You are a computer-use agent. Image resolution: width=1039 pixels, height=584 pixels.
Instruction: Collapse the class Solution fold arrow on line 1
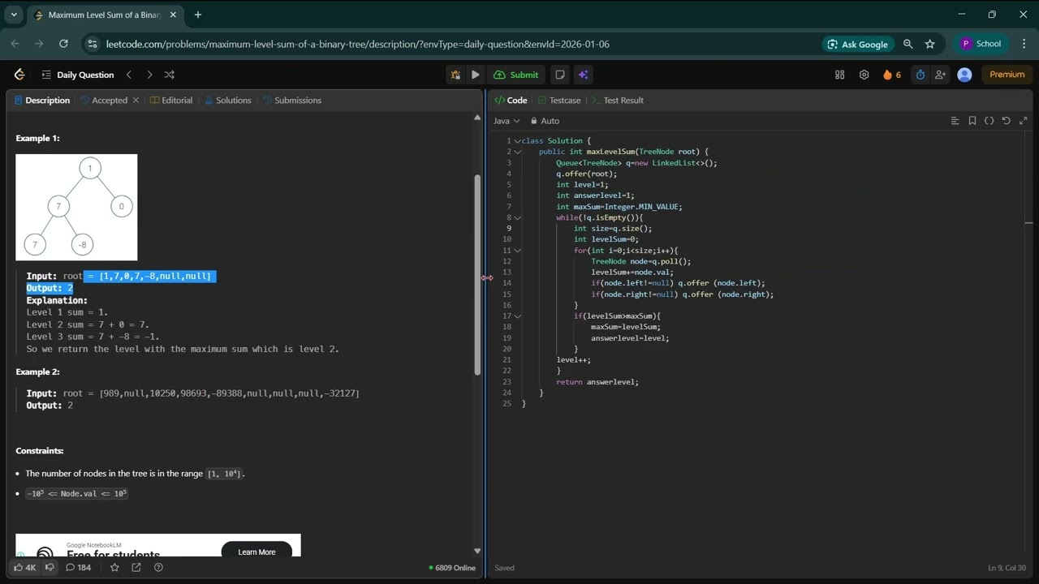coord(517,141)
